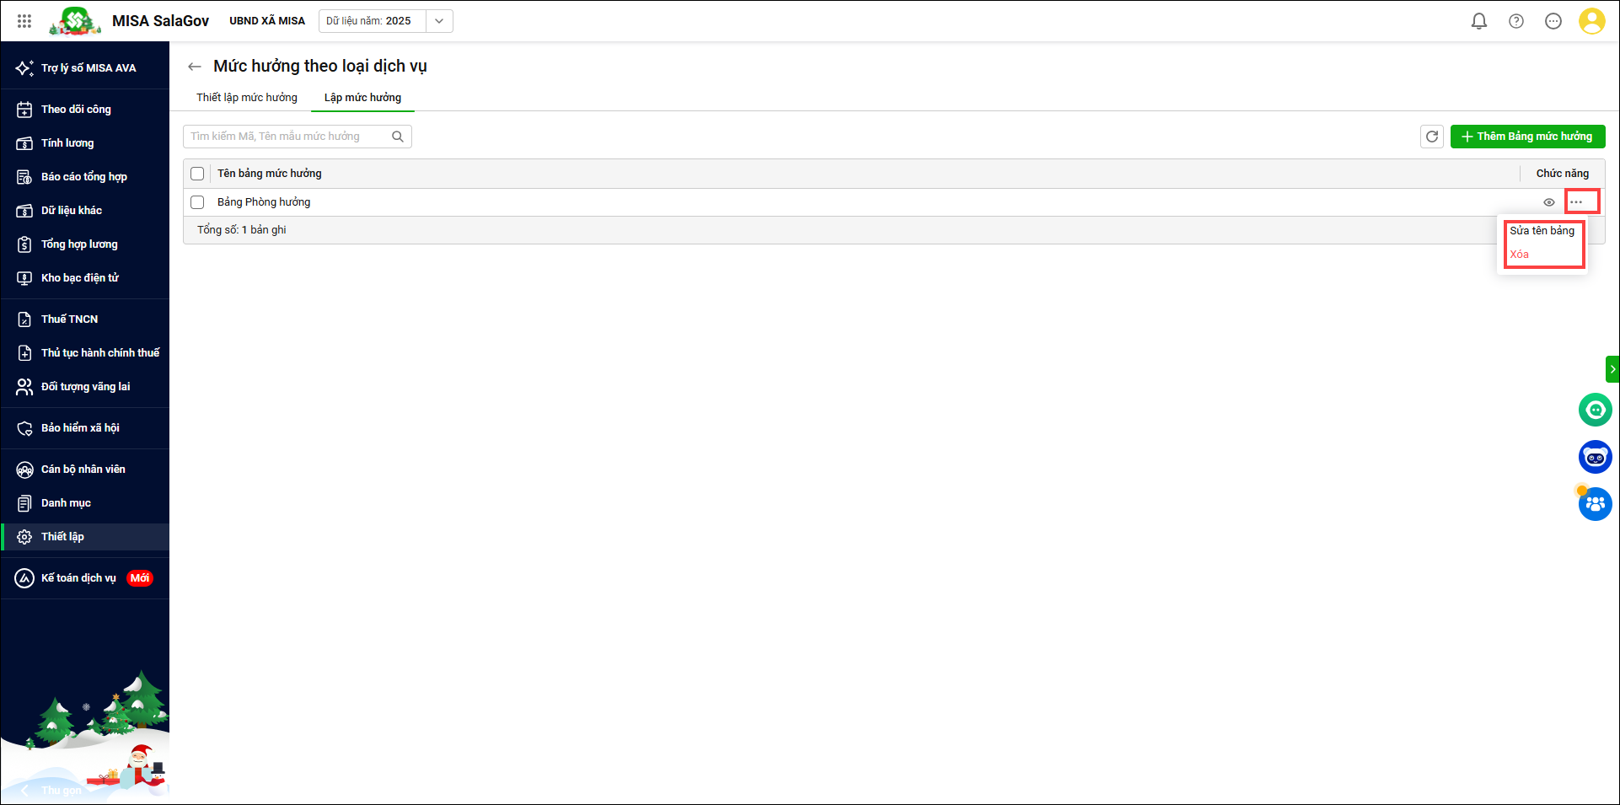1620x805 pixels.
Task: Open the notifications bell
Action: coord(1478,21)
